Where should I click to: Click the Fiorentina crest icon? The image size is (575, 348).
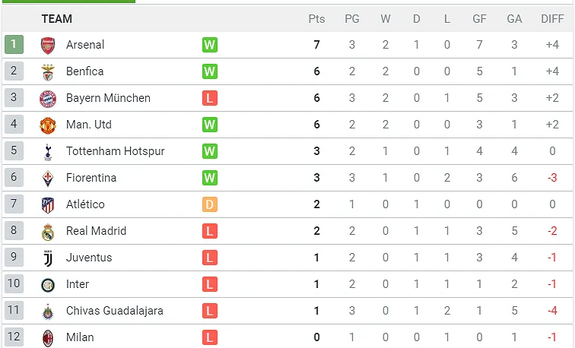click(x=48, y=178)
